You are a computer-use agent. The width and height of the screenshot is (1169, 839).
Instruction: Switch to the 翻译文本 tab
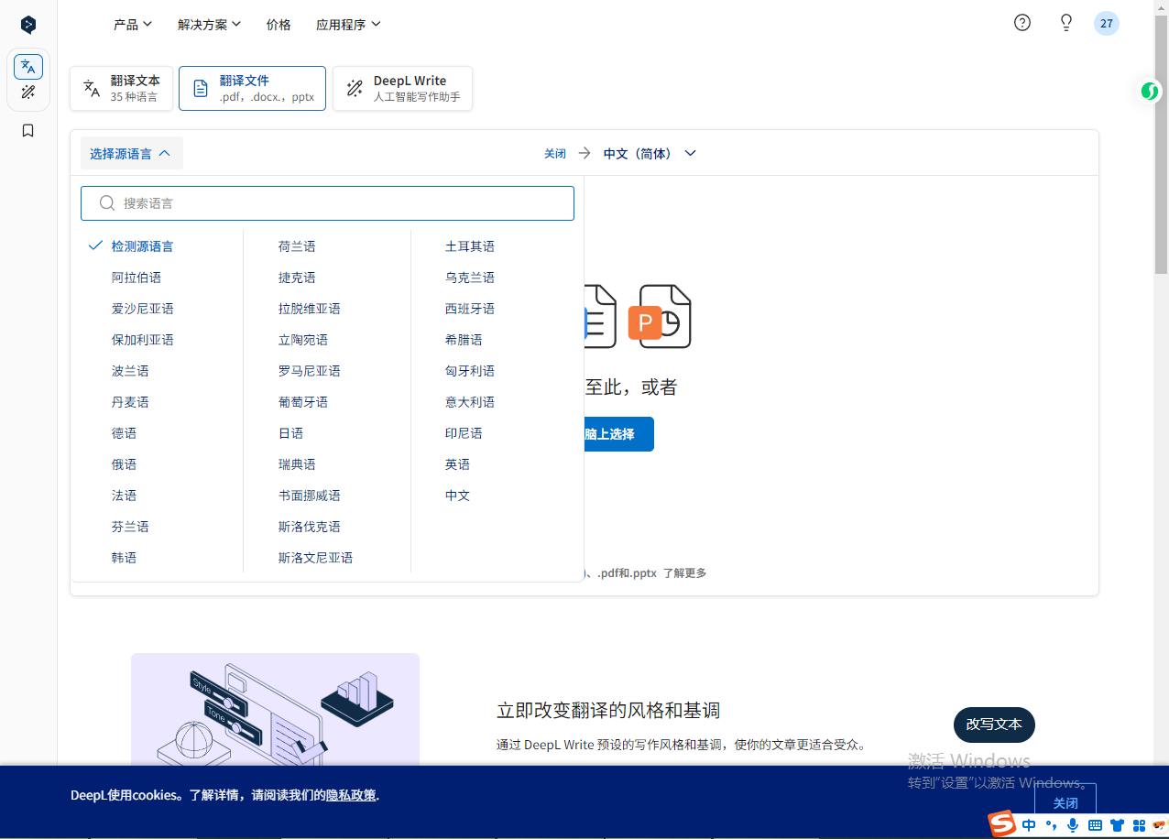121,88
